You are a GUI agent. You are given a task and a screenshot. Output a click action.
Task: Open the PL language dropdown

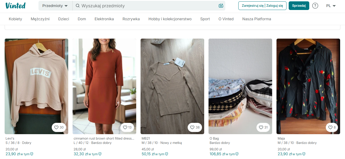click(x=331, y=6)
